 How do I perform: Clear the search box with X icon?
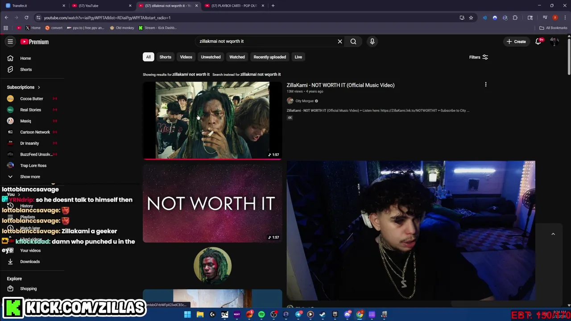(340, 41)
